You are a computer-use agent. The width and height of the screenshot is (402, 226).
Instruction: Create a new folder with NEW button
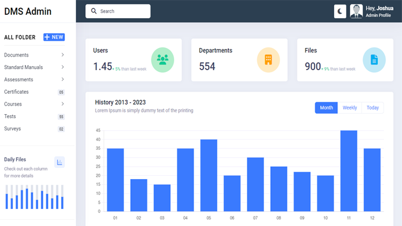[54, 37]
